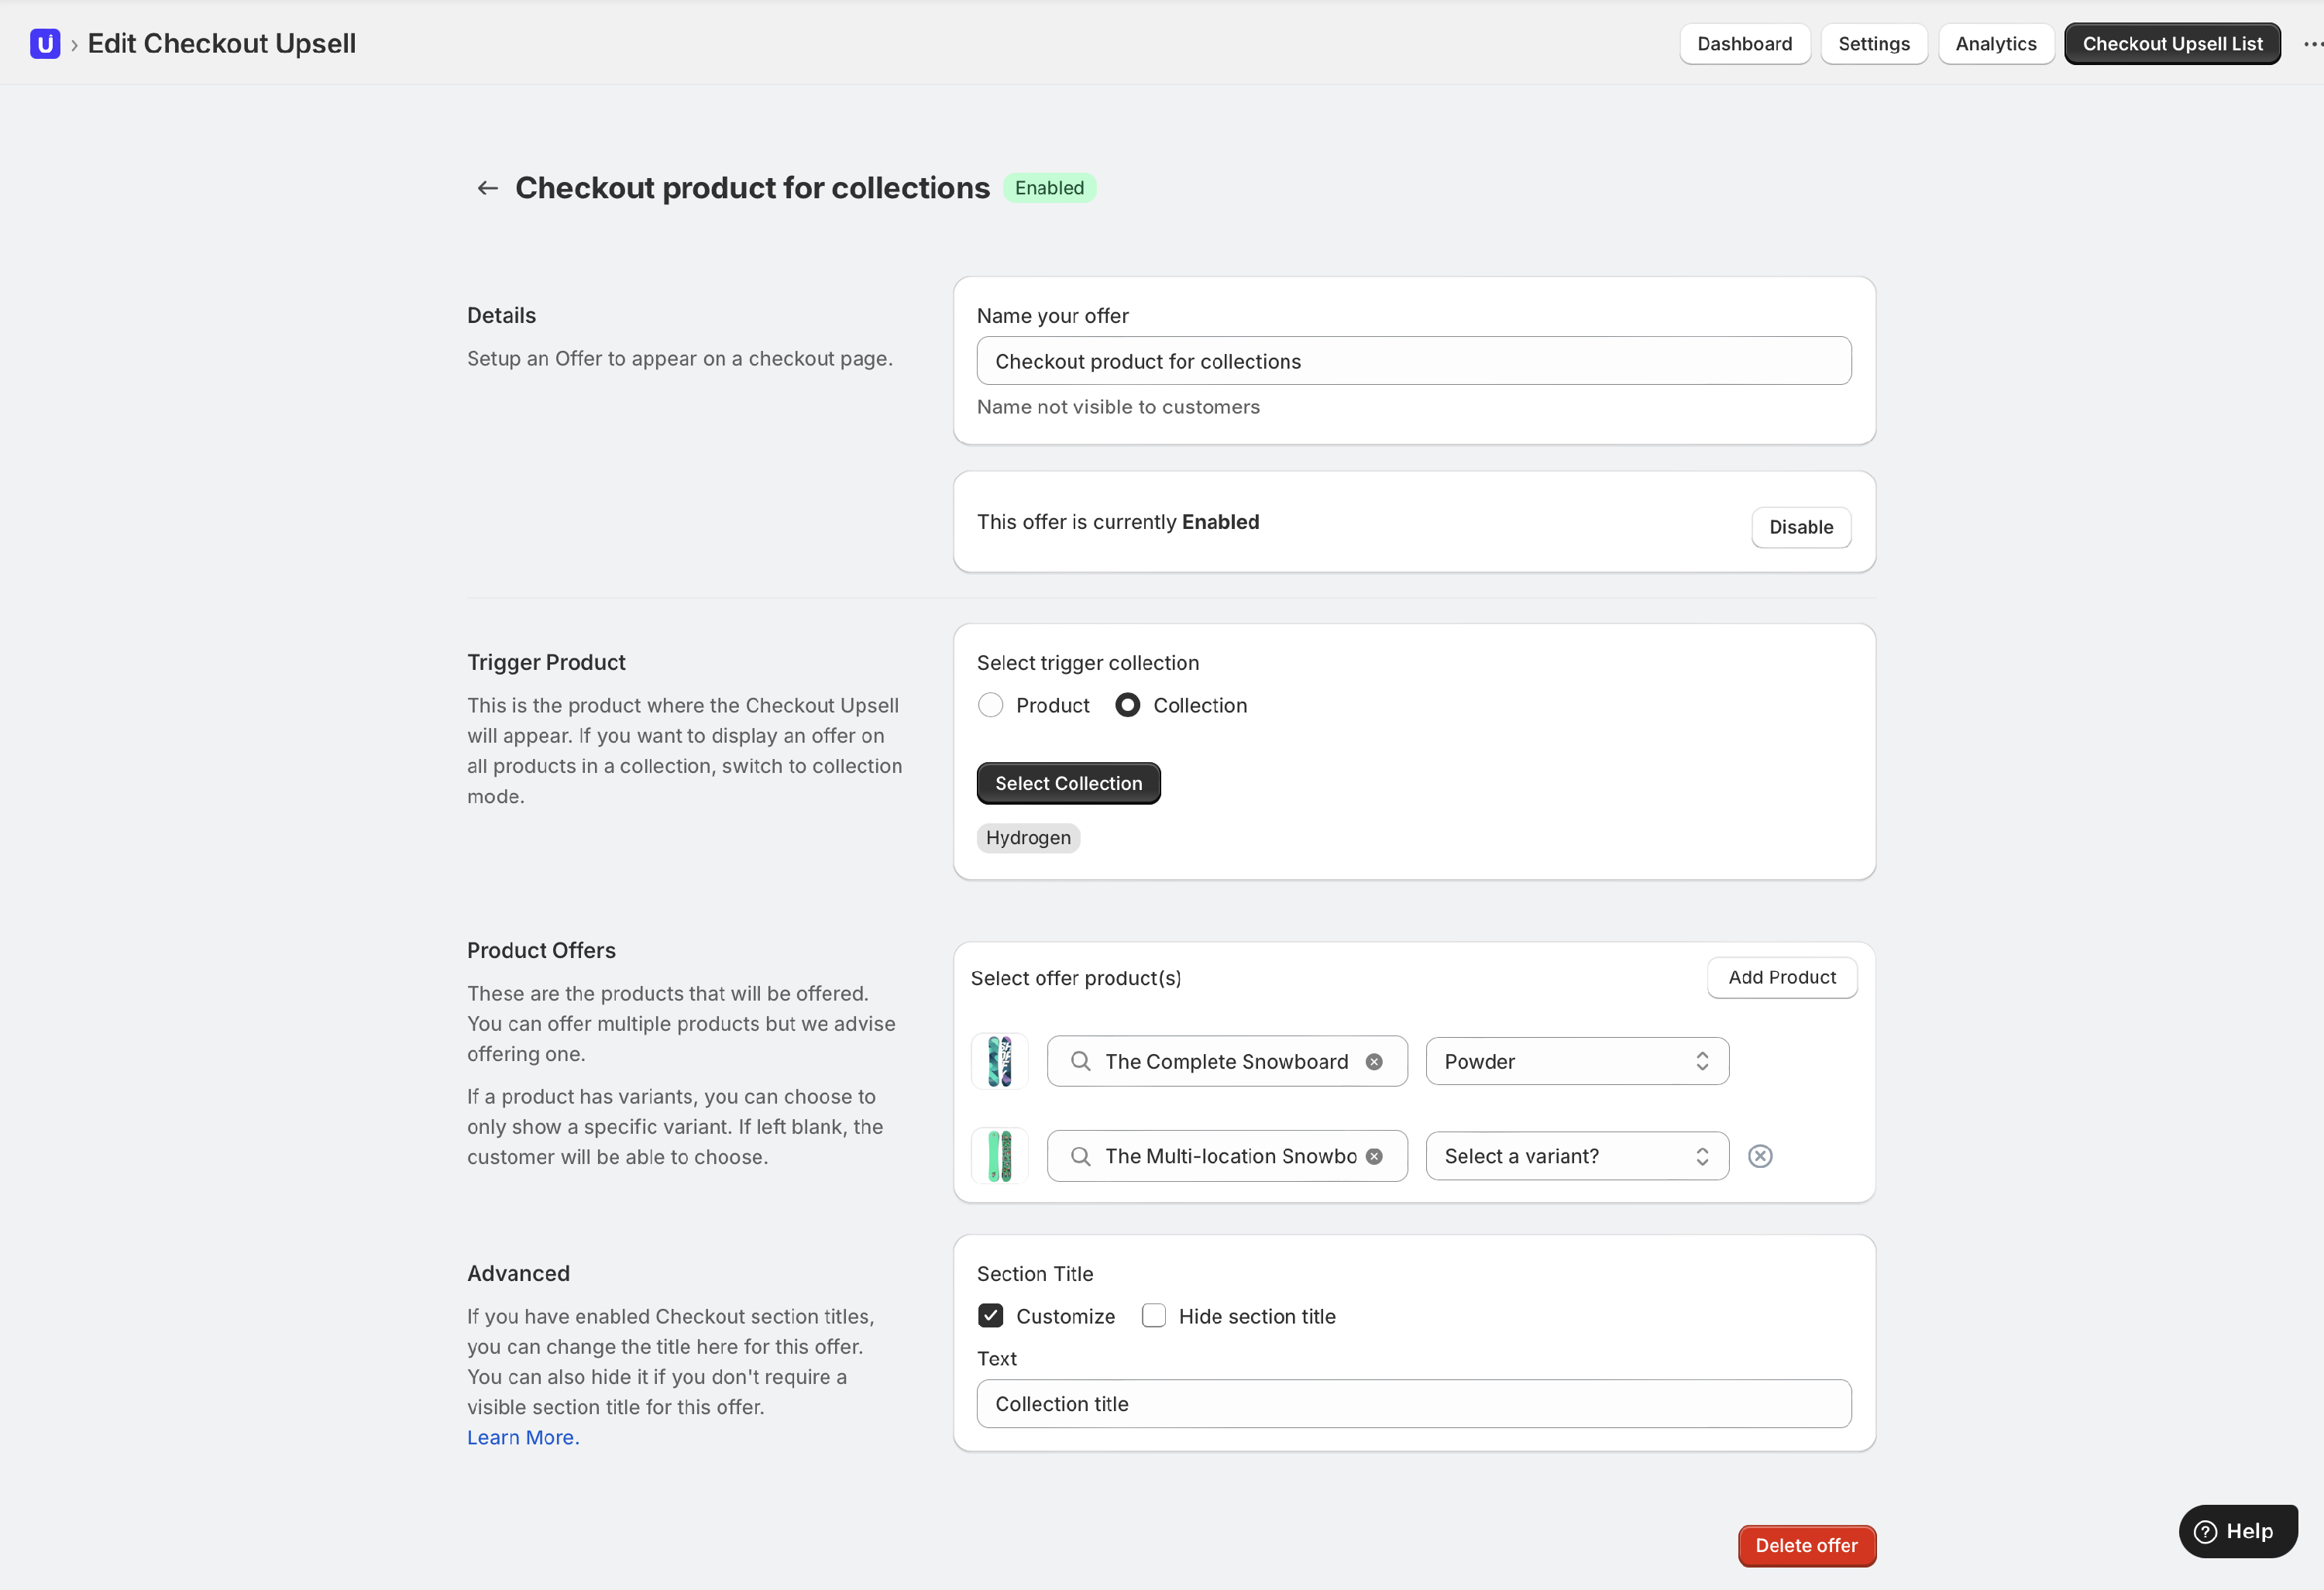
Task: Click the Multi-location Snowboard thumbnail image
Action: tap(999, 1156)
